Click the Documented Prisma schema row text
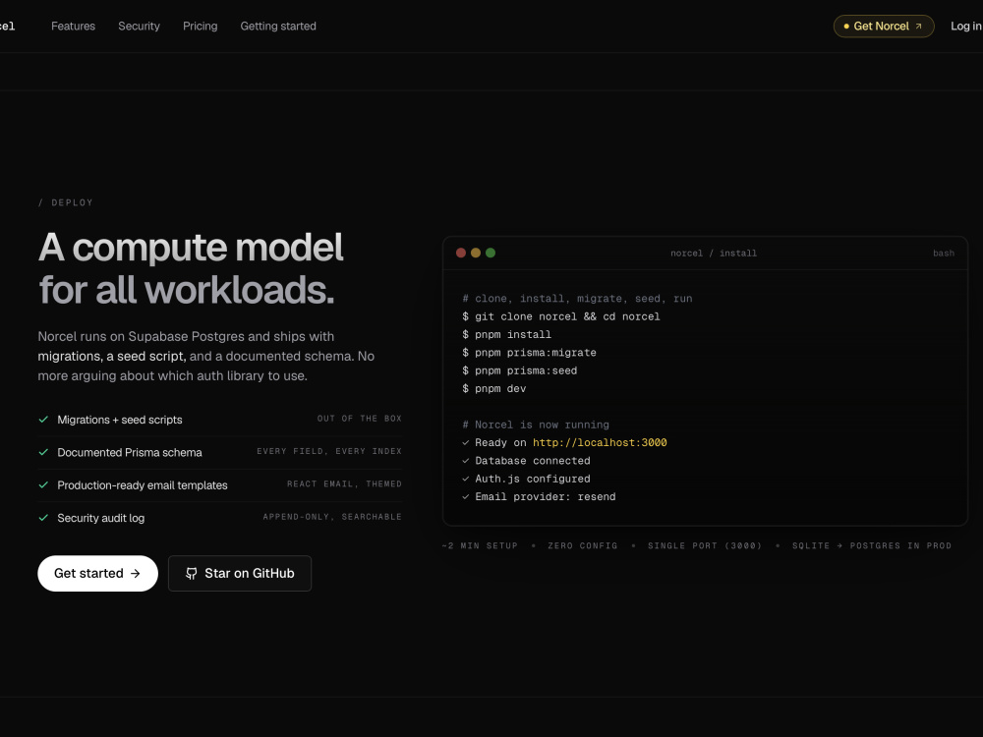The image size is (983, 737). coord(130,452)
